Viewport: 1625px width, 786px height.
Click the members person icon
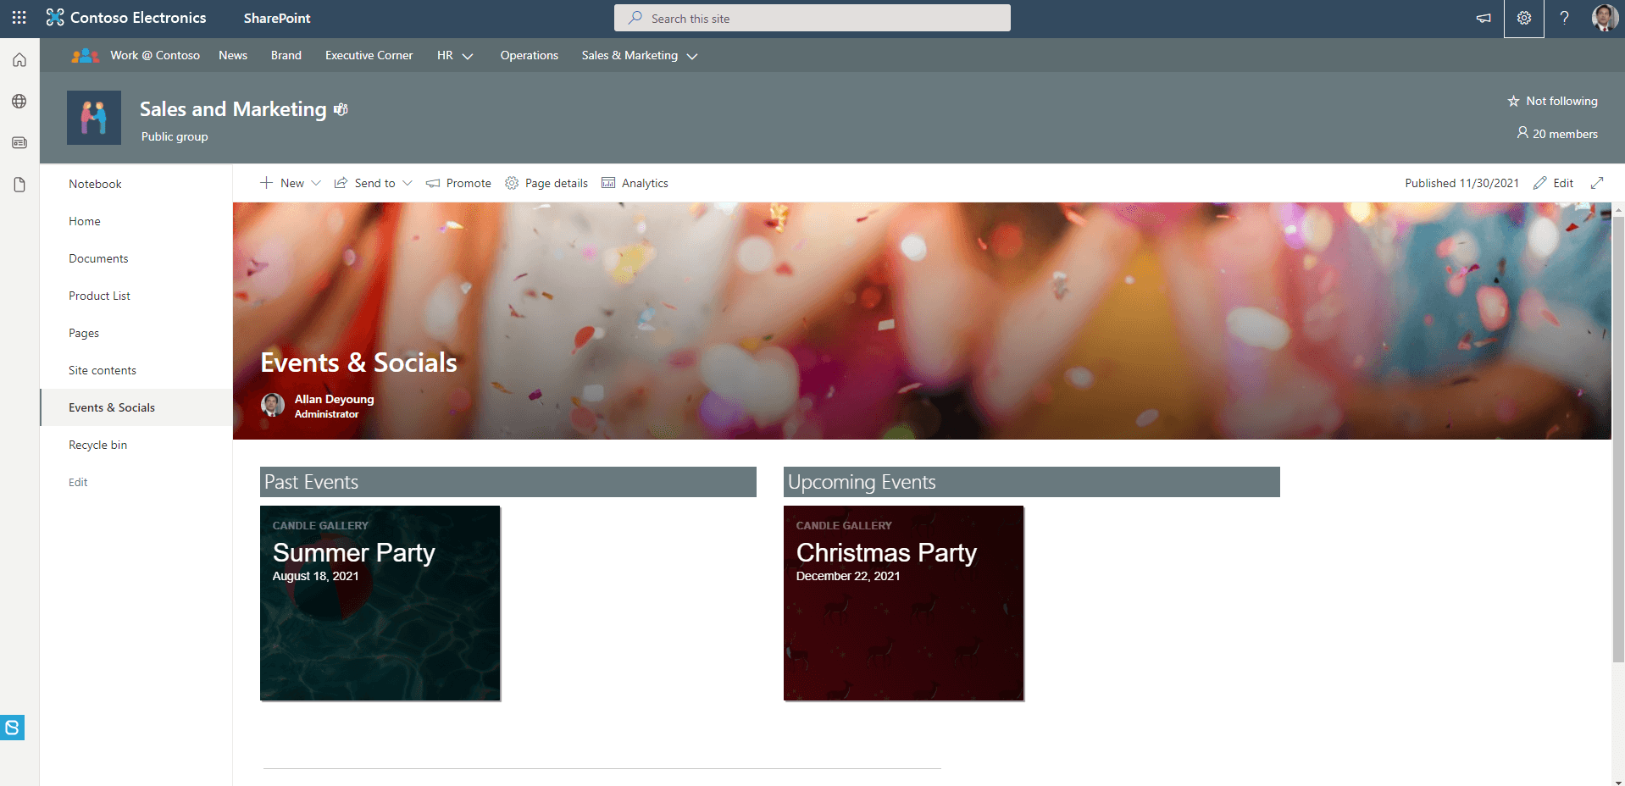pyautogui.click(x=1522, y=133)
